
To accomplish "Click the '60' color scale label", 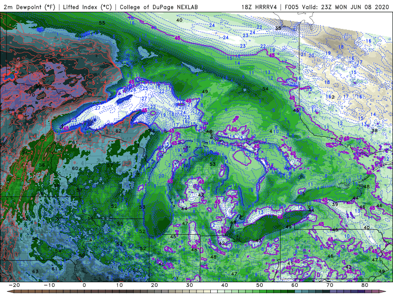I will (295, 285).
